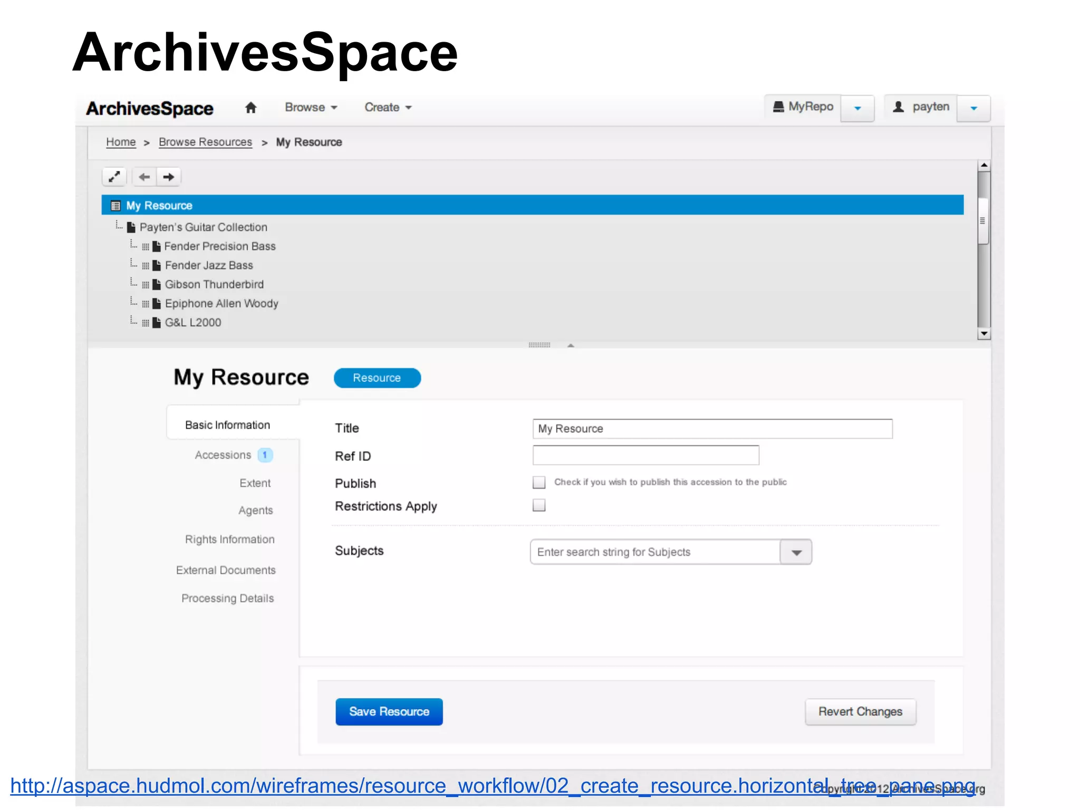Click grid handle beside Epiphone Allen Woody
This screenshot has height=810, width=1080.
tap(146, 304)
